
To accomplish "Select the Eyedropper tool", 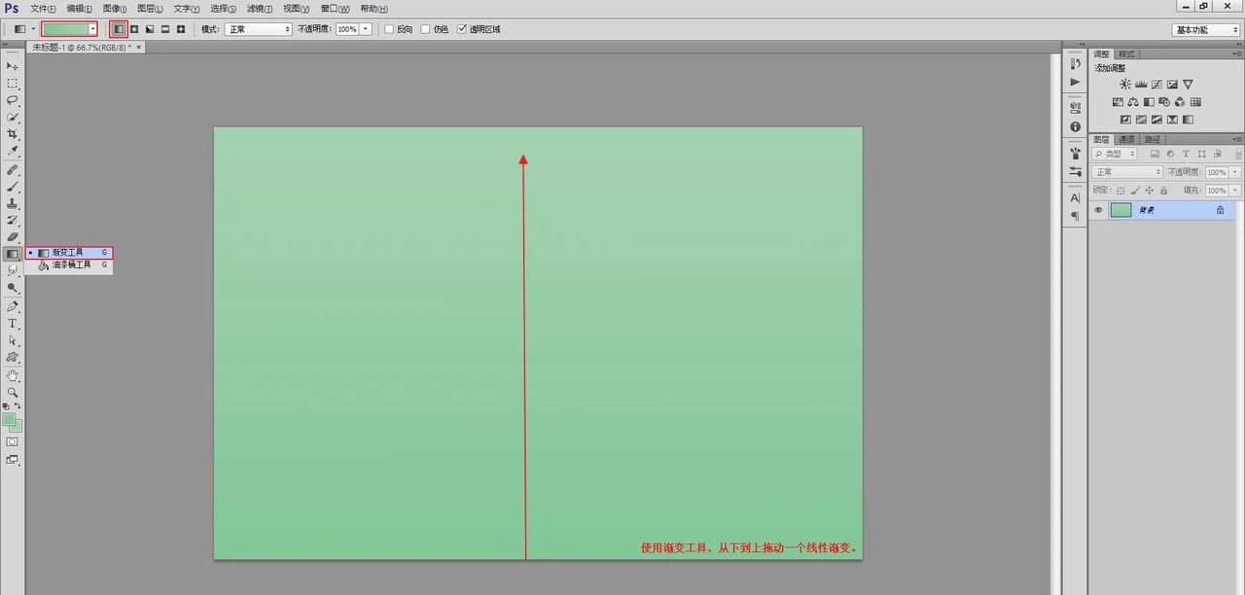I will [x=13, y=152].
